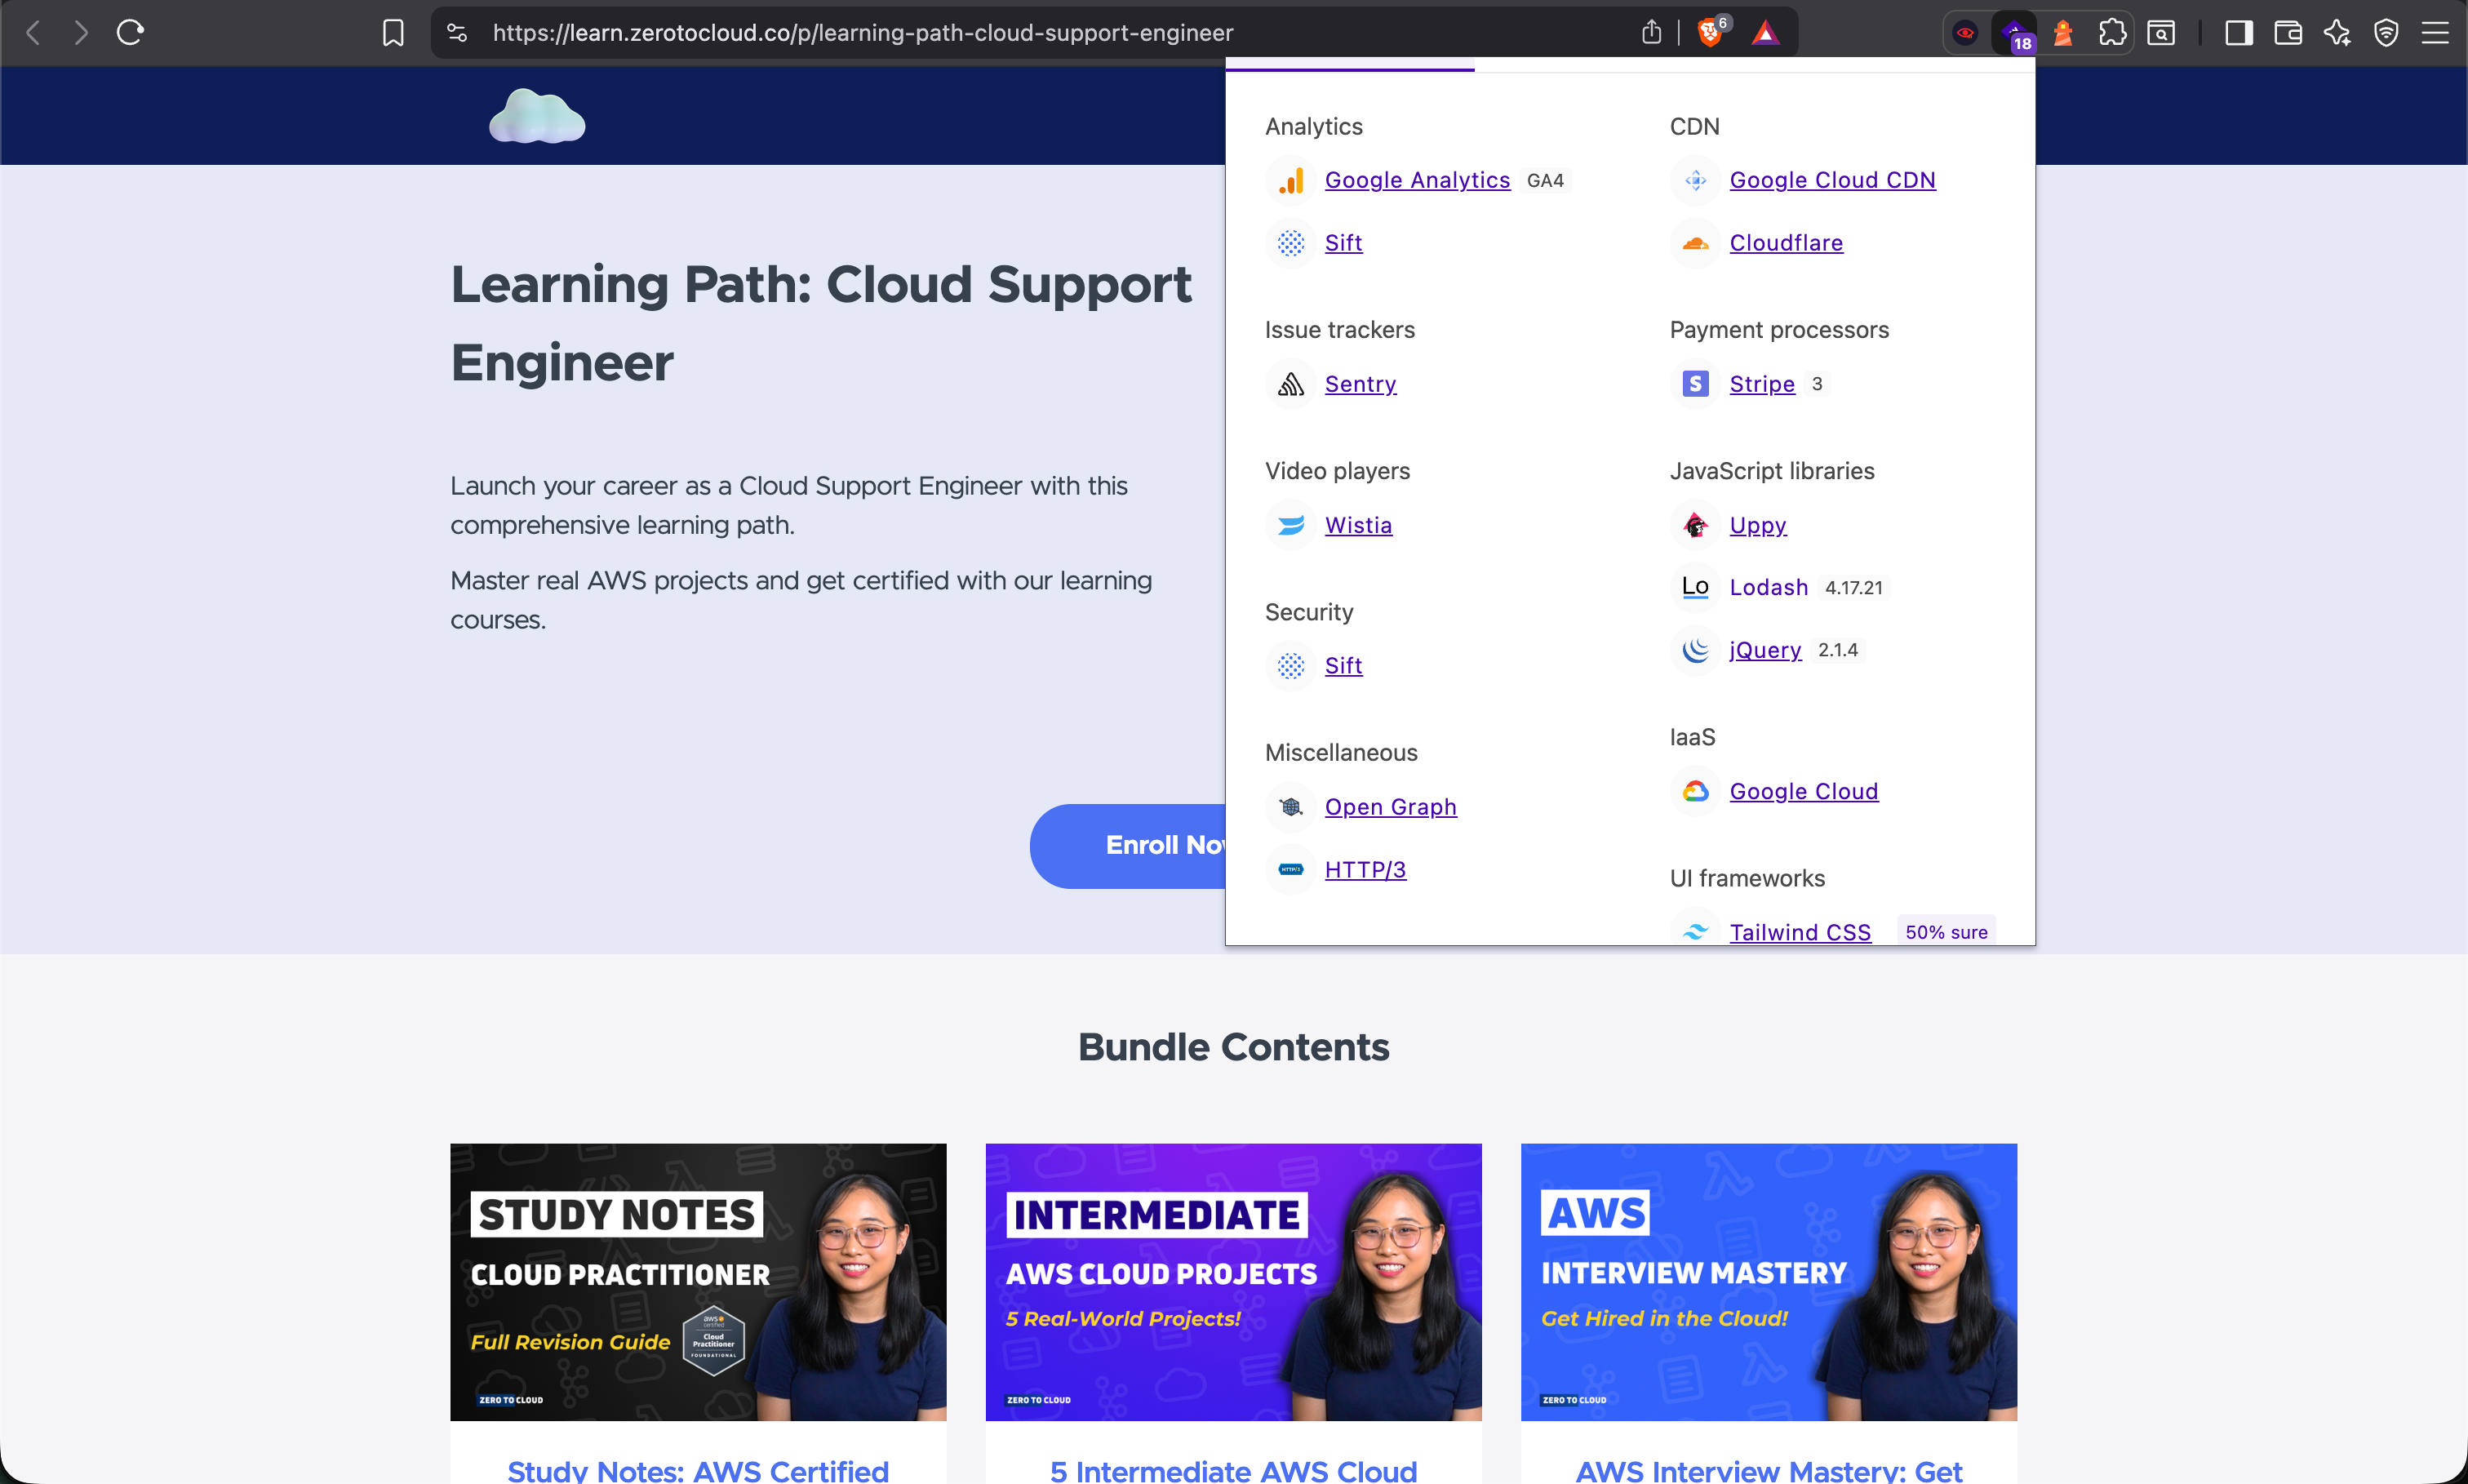Open the Cloudflare link
This screenshot has height=1484, width=2468.
[x=1787, y=243]
